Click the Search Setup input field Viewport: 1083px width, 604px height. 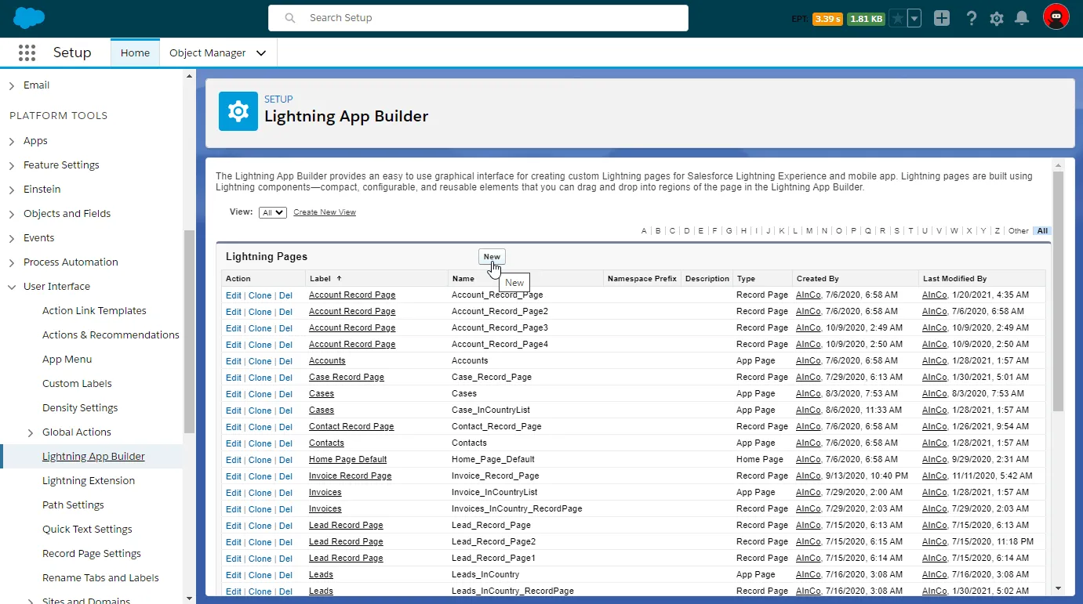coord(478,18)
